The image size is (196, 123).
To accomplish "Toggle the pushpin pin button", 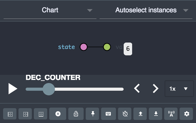I will (x=93, y=114).
